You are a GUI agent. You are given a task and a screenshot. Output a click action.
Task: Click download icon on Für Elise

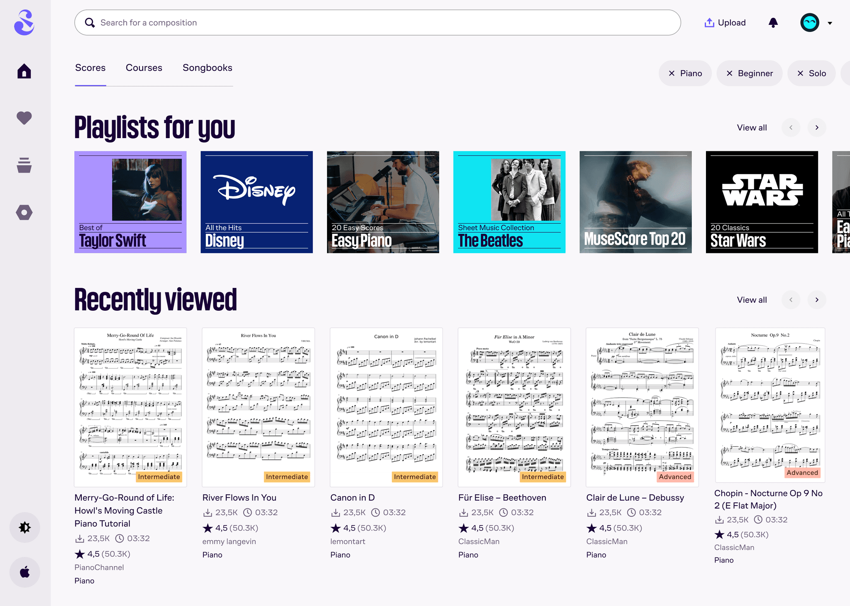pos(463,513)
